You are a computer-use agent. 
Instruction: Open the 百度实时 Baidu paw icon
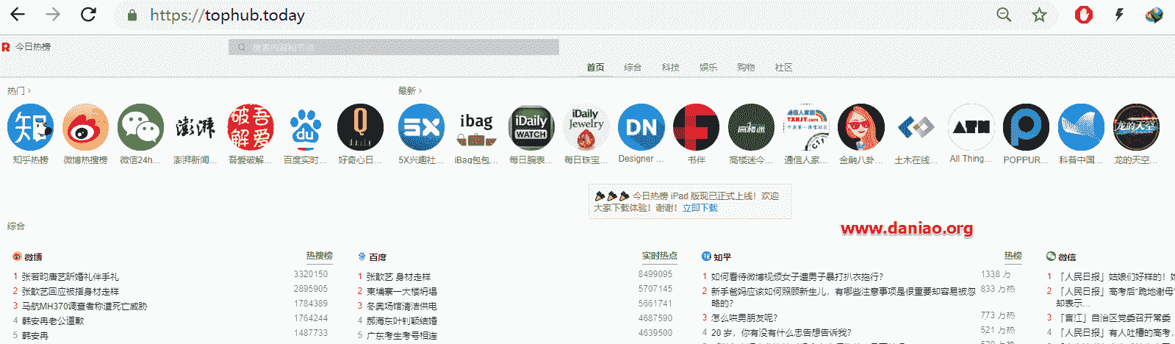coord(305,127)
